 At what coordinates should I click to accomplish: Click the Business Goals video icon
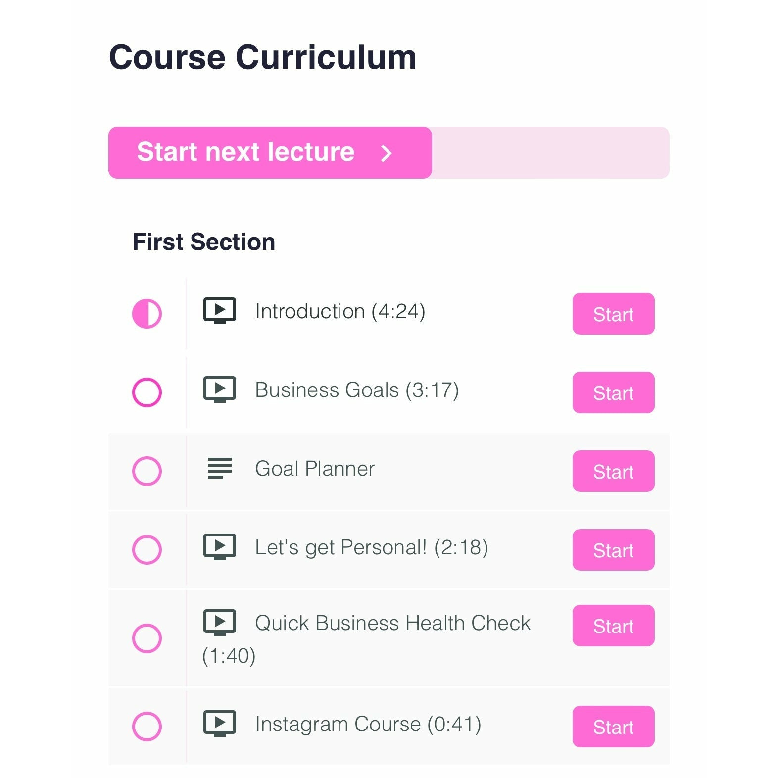pyautogui.click(x=219, y=389)
